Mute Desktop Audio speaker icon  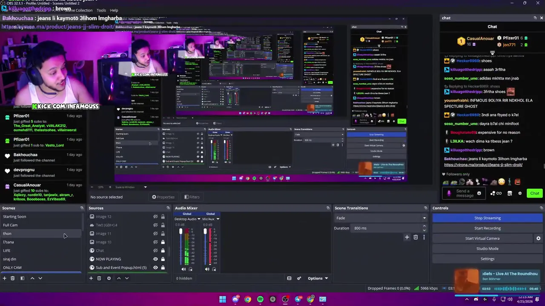[184, 269]
